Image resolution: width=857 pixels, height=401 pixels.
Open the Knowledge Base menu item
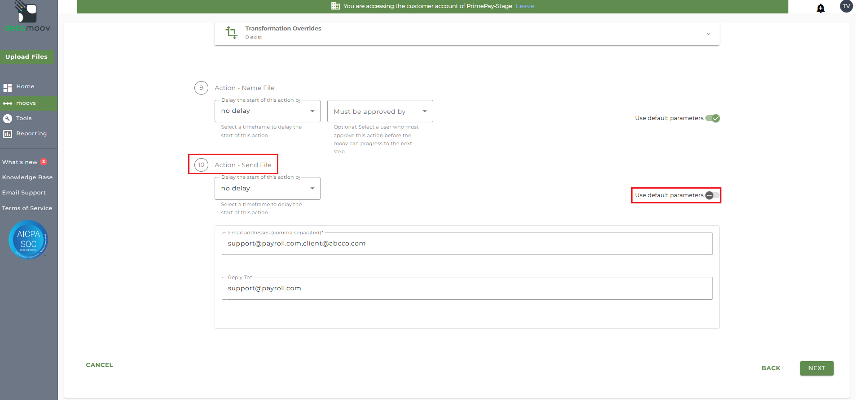27,177
